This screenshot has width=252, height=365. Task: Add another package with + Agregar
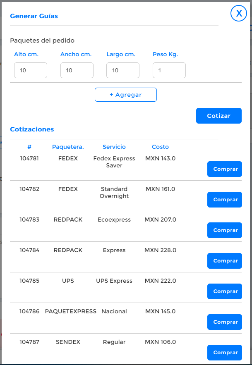coord(126,95)
